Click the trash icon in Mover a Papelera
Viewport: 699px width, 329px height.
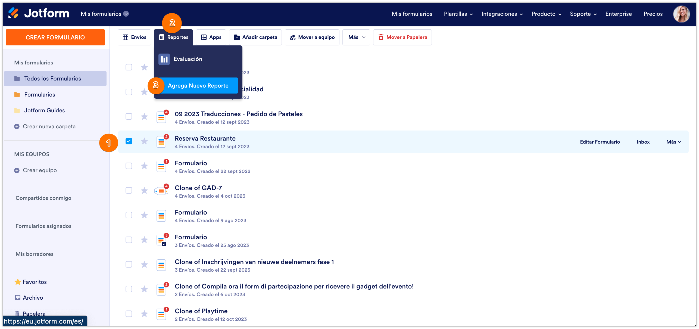(381, 37)
